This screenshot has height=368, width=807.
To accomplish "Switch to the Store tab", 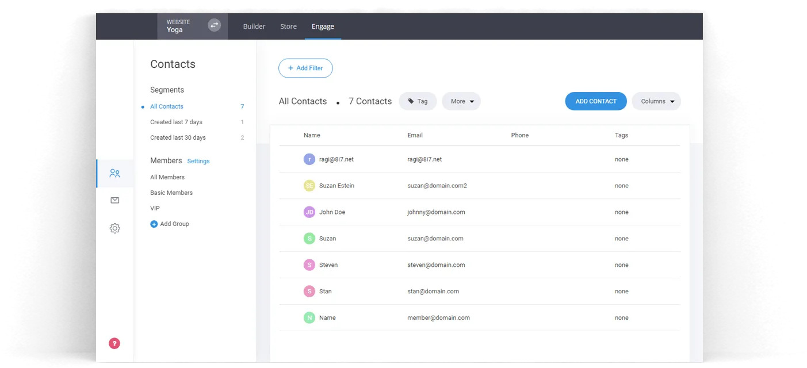I will tap(288, 26).
